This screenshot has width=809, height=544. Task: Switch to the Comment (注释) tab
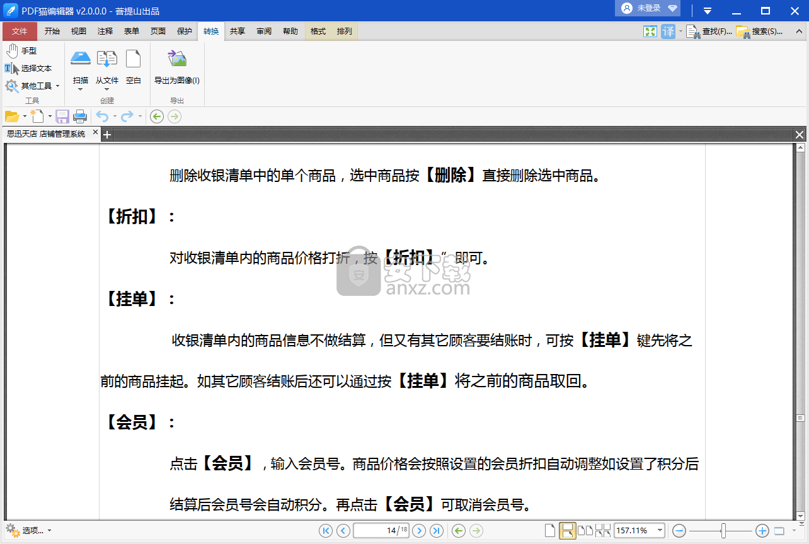point(105,31)
